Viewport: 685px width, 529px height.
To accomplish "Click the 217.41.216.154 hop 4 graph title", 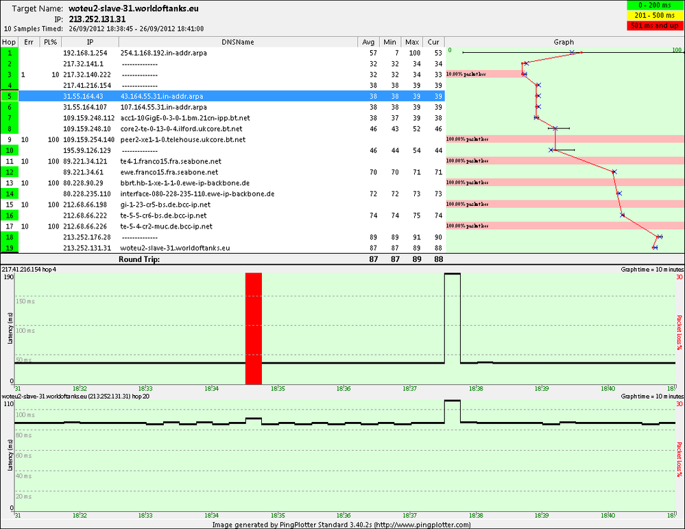I will (29, 270).
